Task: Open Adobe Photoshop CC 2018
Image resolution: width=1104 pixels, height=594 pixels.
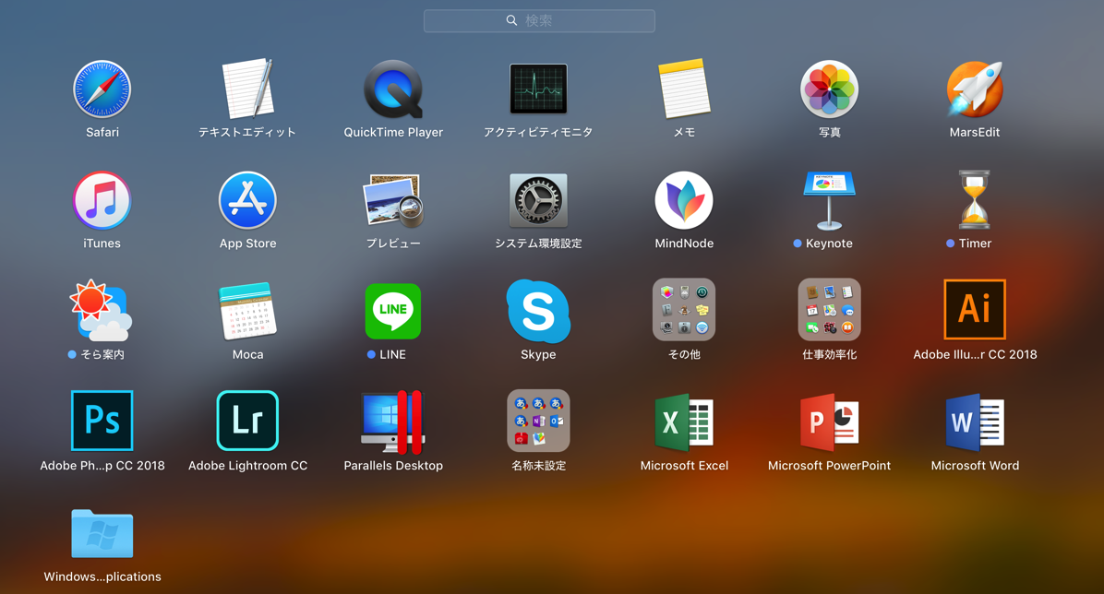Action: pyautogui.click(x=102, y=421)
